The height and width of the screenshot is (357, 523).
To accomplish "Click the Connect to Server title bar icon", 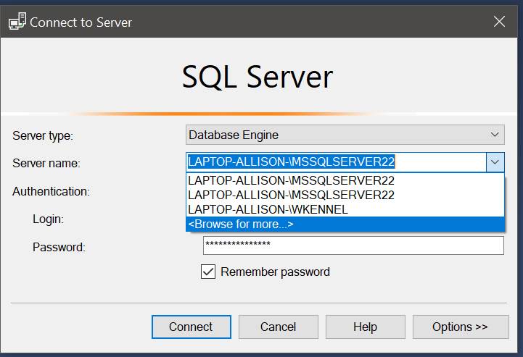I will [x=17, y=22].
